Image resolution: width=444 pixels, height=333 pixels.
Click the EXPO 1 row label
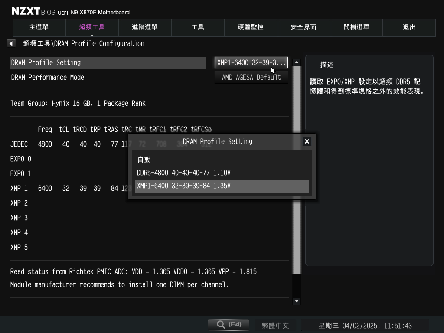pyautogui.click(x=21, y=173)
